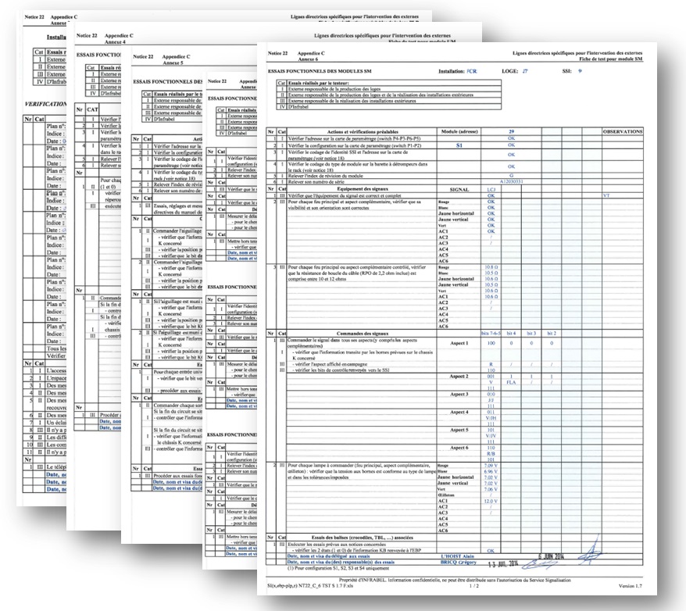Click the bit 4 column header
Screen dimensions: 686x611
coord(511,334)
